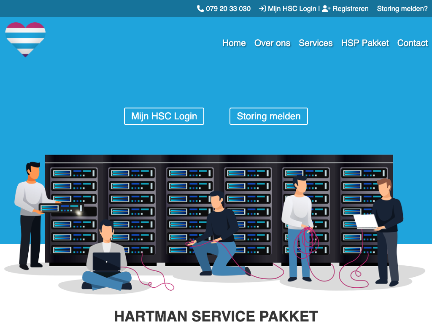This screenshot has width=432, height=324.
Task: Navigate to the Home menu item
Action: pos(234,43)
